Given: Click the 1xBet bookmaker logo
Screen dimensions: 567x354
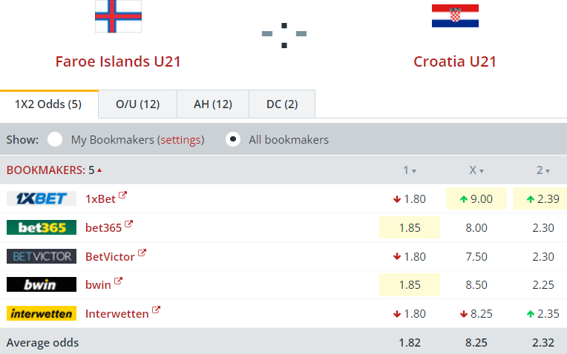Looking at the screenshot, I should tap(42, 198).
